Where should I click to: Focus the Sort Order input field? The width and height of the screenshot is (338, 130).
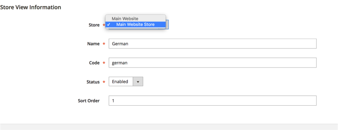pos(213,100)
